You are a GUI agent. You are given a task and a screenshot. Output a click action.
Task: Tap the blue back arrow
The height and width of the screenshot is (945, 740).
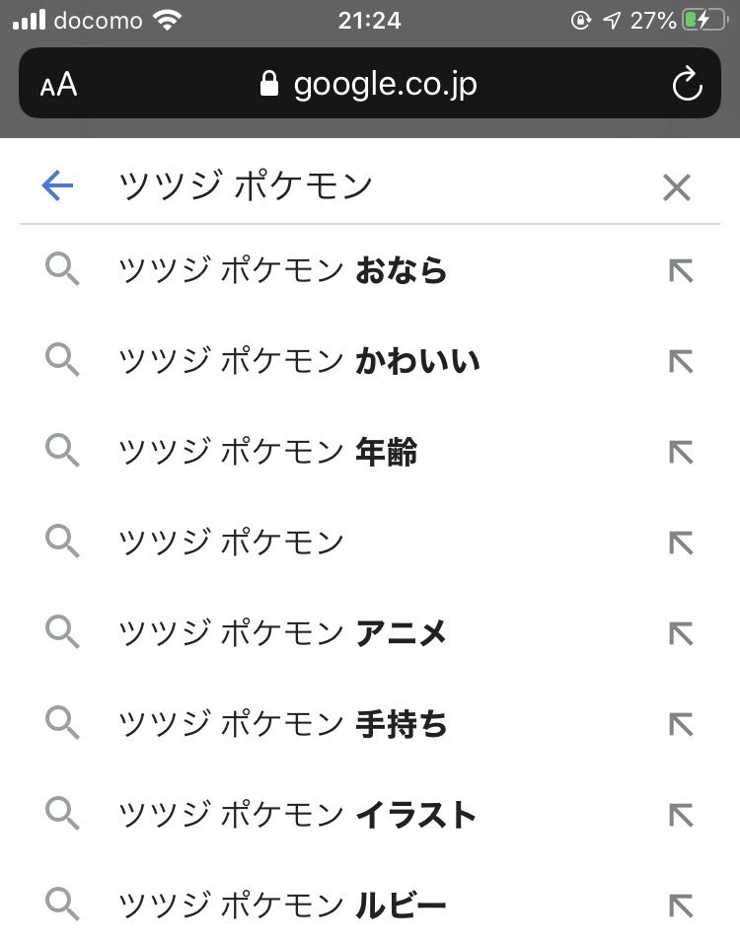[x=58, y=185]
